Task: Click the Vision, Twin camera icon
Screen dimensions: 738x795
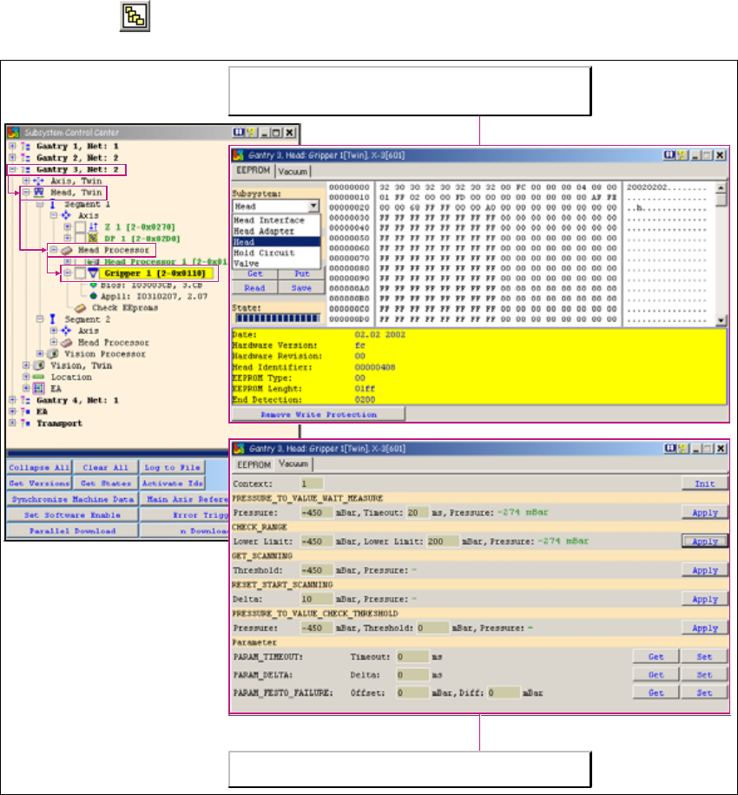Action: coord(39,365)
